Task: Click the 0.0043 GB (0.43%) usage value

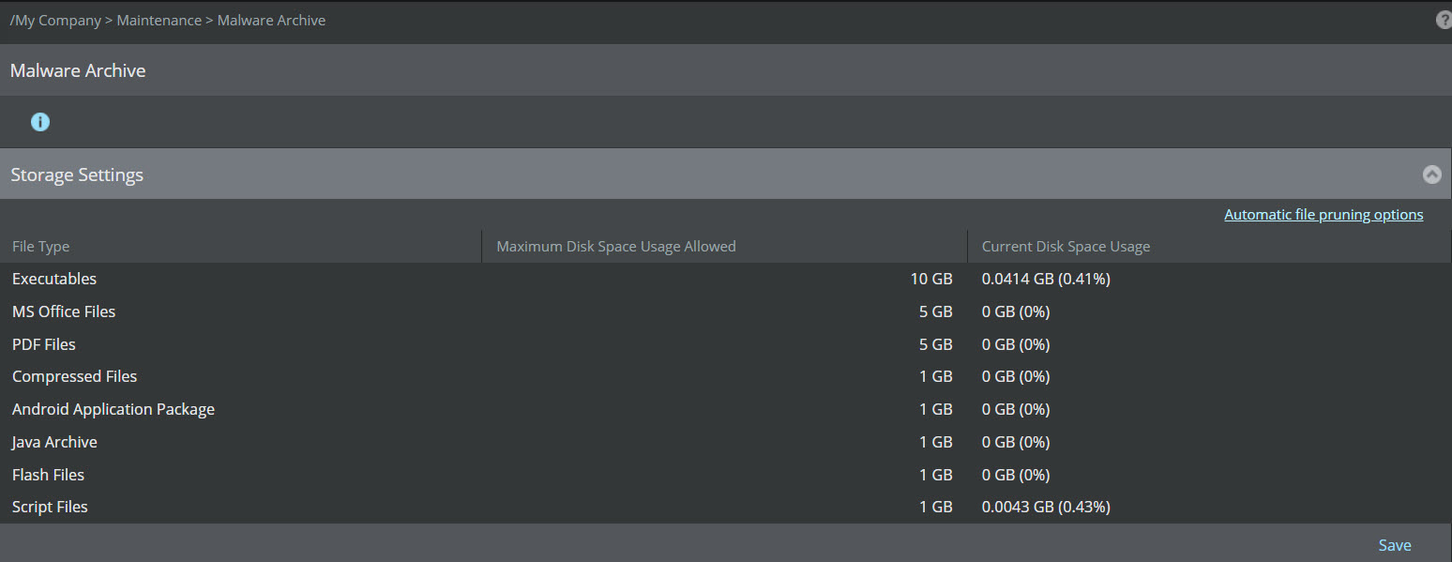Action: pyautogui.click(x=1046, y=507)
